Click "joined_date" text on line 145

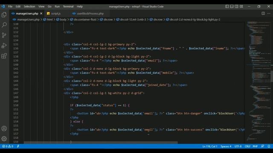[157, 85]
